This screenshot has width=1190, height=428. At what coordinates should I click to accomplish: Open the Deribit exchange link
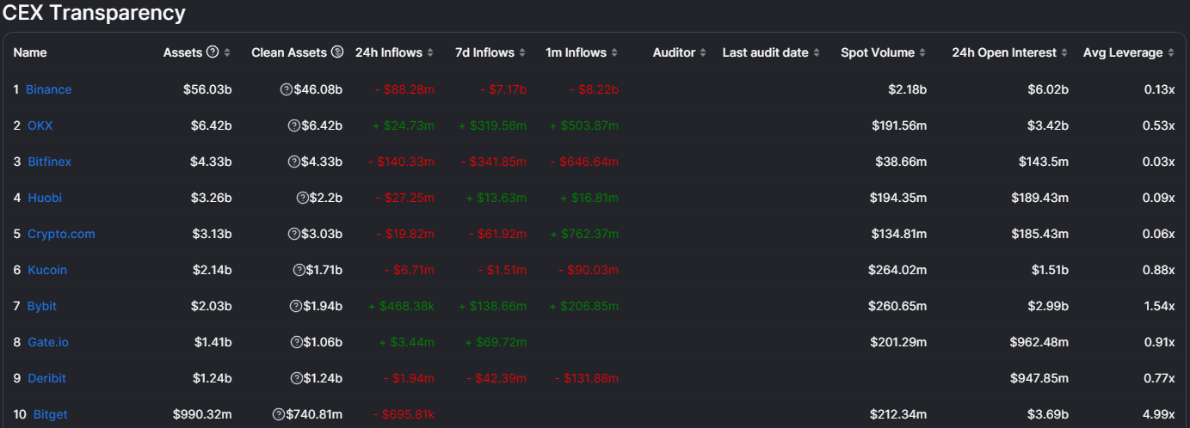point(46,378)
